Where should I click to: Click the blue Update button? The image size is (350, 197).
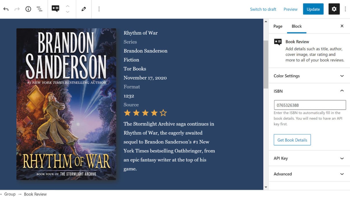[x=313, y=9]
